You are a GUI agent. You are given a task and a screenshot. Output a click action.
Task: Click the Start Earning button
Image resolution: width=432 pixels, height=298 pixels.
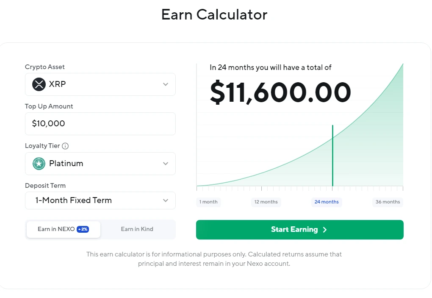pos(300,230)
